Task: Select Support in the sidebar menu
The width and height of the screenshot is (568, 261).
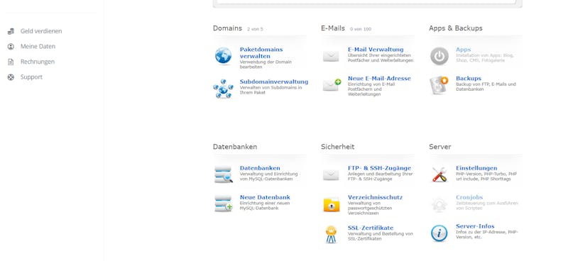Action: [x=31, y=77]
